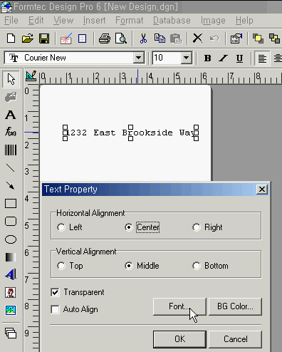282x352 pixels.
Task: Select the barcode tool
Action: (11, 150)
